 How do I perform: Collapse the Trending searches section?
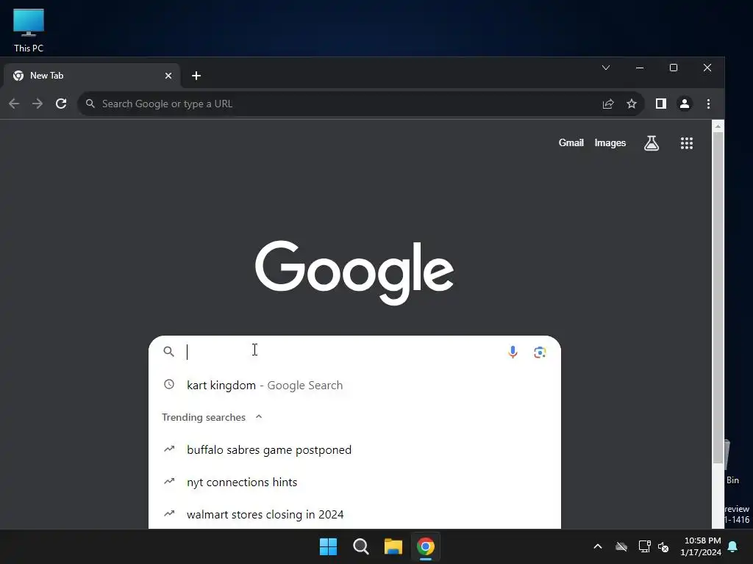(x=259, y=417)
